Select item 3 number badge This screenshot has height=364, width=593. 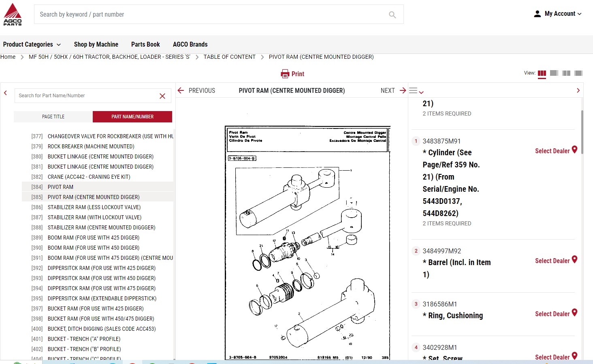click(x=416, y=304)
